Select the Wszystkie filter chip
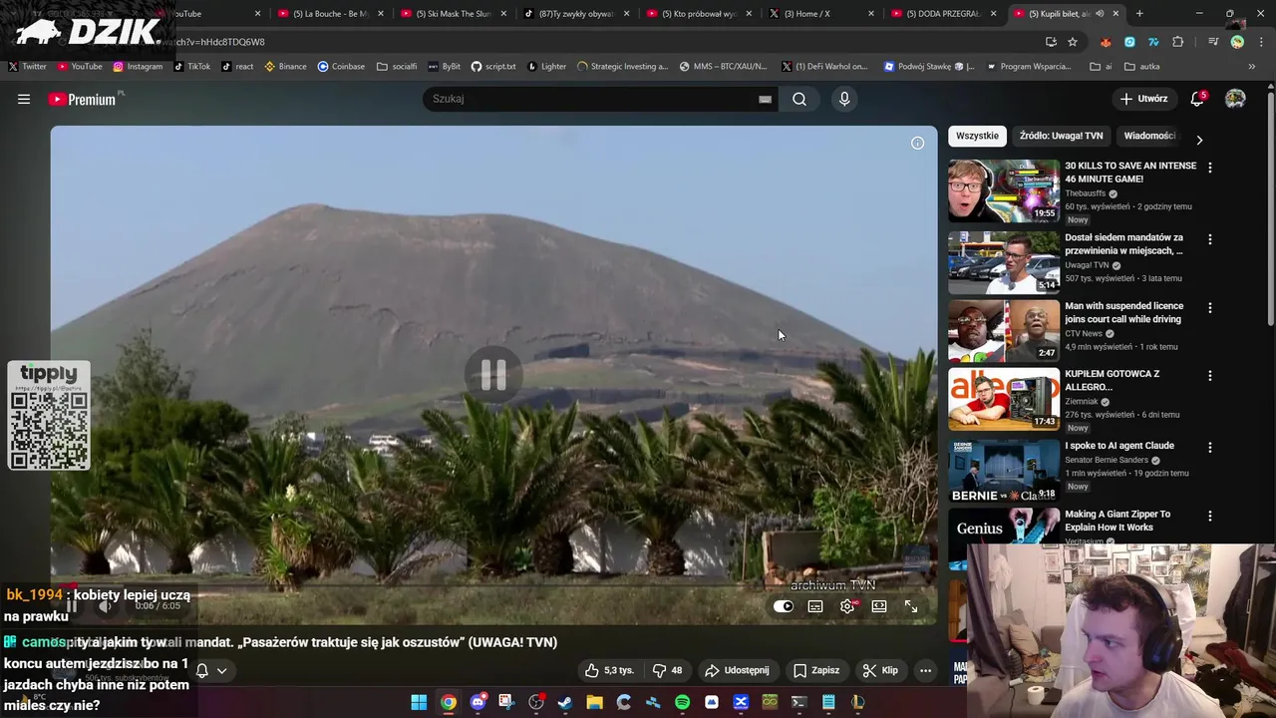1276x718 pixels. pos(977,136)
